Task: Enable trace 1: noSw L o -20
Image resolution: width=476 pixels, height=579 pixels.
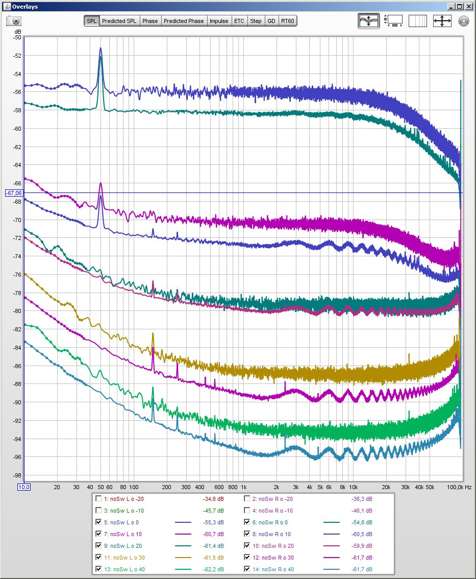Action: click(98, 498)
